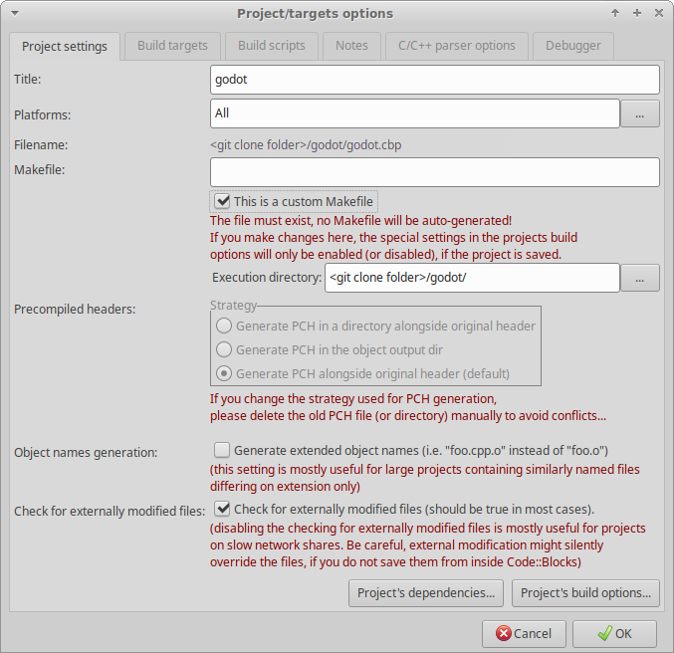Click the maximize plus icon in title bar

pos(637,13)
